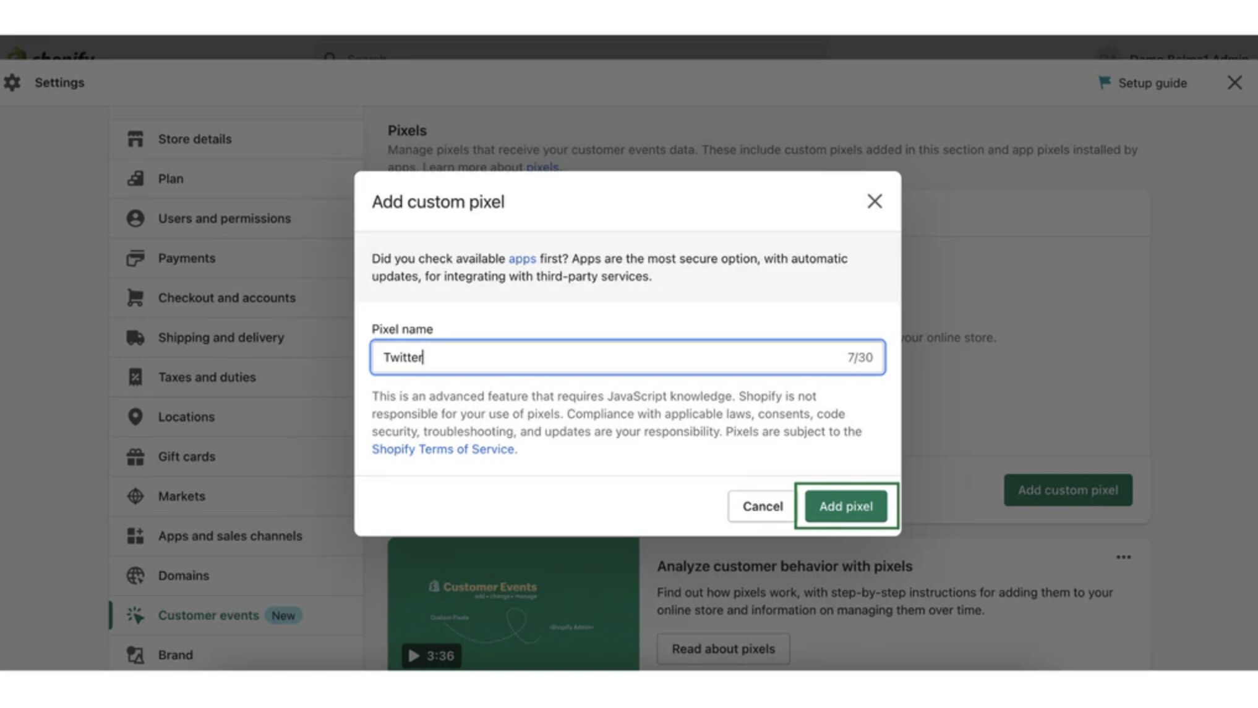Click the Add pixel button

pyautogui.click(x=846, y=506)
